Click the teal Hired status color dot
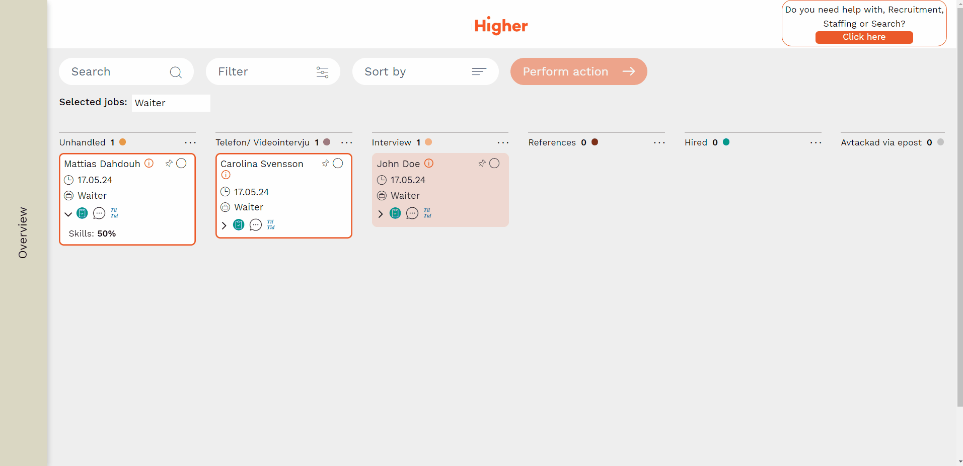Image resolution: width=963 pixels, height=466 pixels. (x=726, y=142)
